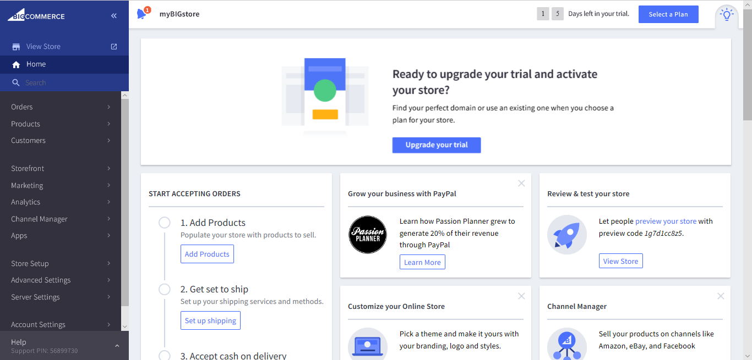Open View Store via the external-link icon
This screenshot has width=752, height=360.
(x=113, y=46)
